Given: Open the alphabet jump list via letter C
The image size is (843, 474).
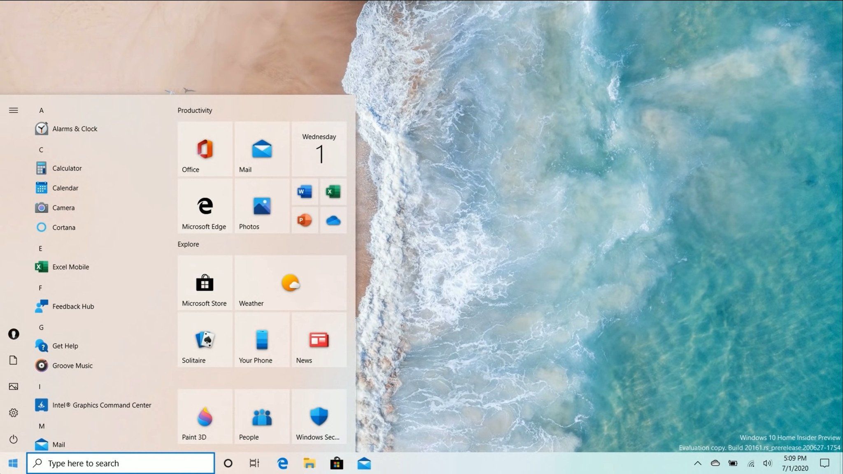Looking at the screenshot, I should point(41,150).
